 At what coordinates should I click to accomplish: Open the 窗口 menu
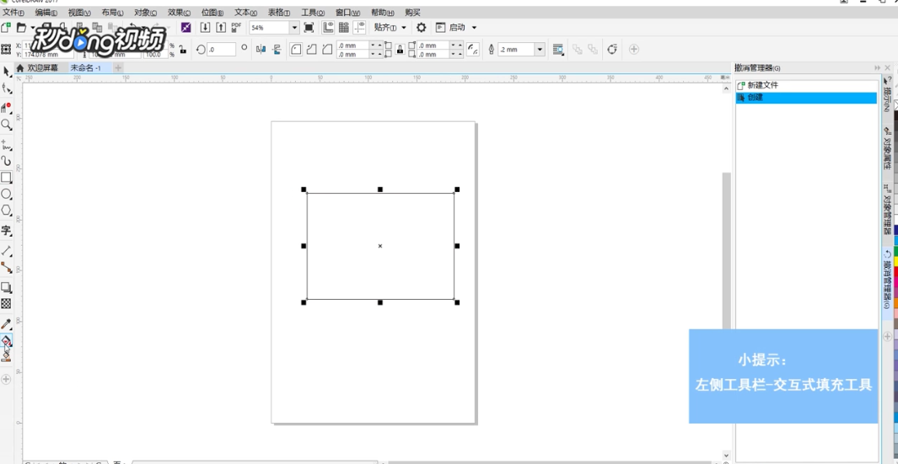coord(347,12)
